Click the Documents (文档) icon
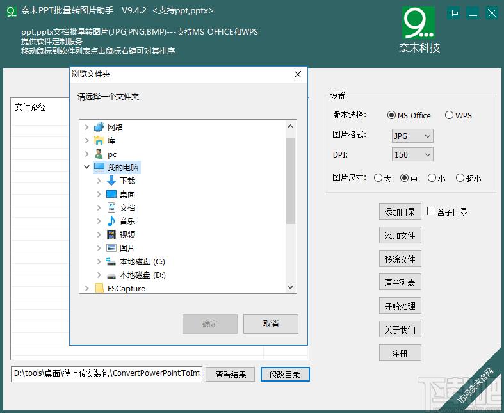This screenshot has width=504, height=413. (111, 207)
